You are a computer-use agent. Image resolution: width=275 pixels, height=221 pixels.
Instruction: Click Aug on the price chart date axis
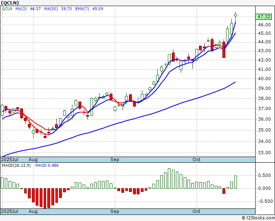(x=33, y=159)
